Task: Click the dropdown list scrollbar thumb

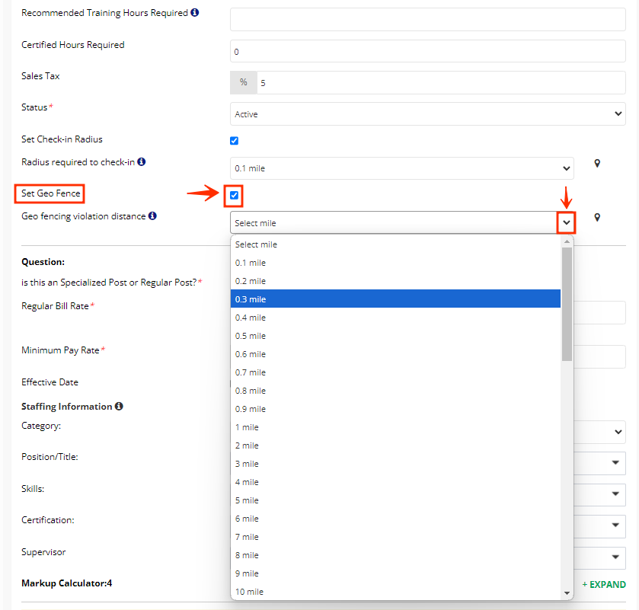Action: pos(567,303)
